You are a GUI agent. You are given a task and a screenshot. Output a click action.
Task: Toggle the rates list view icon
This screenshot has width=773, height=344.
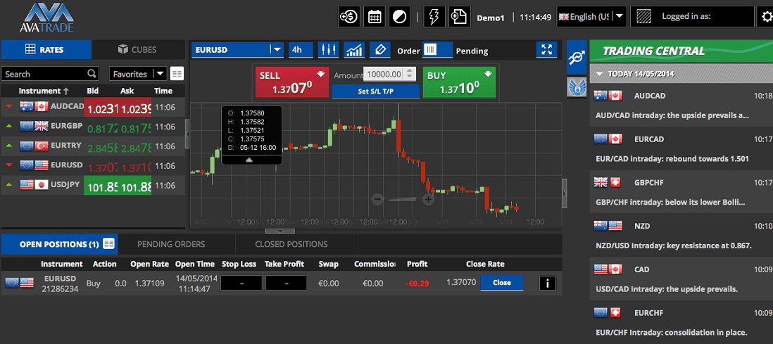(177, 73)
